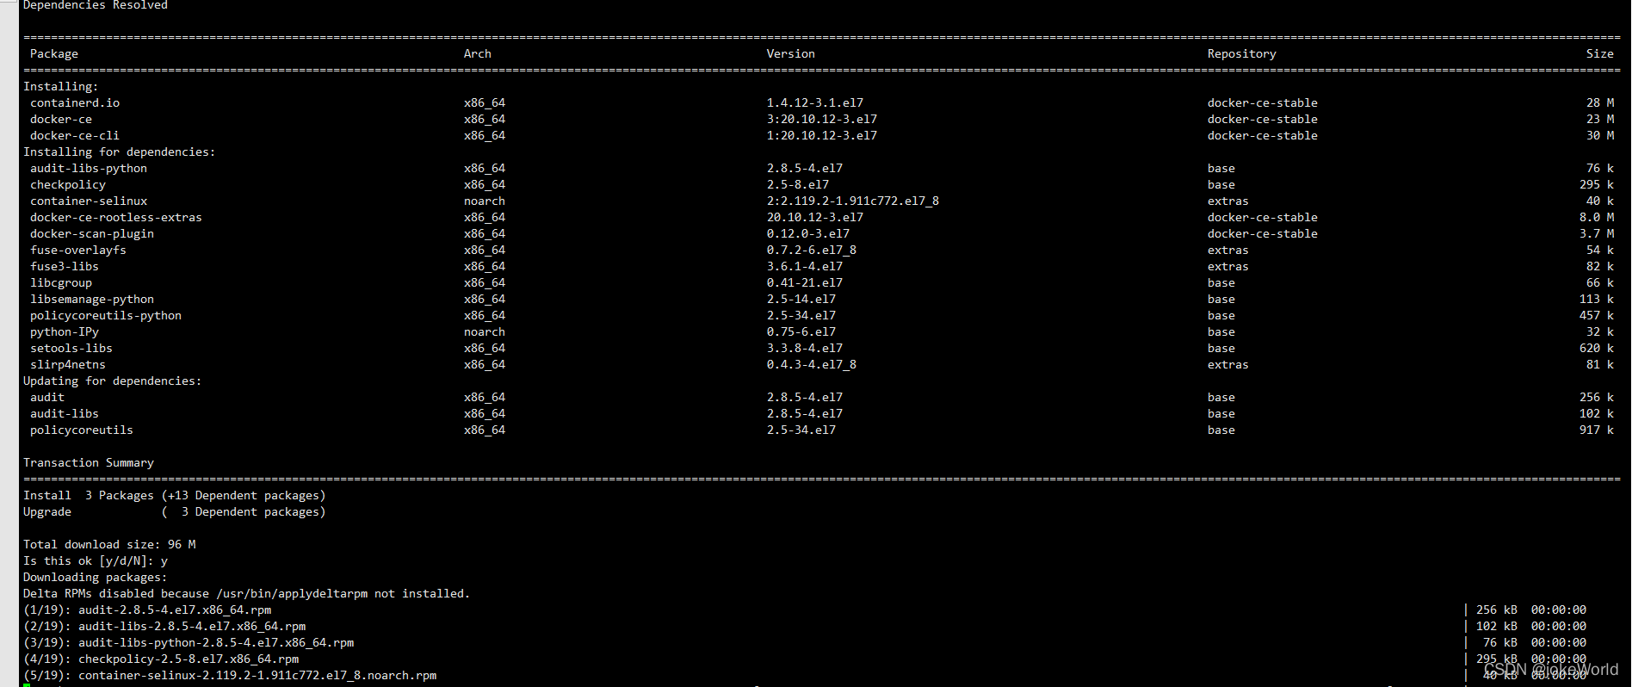Select version 0.4.3-4.el7_8 text

pyautogui.click(x=812, y=364)
